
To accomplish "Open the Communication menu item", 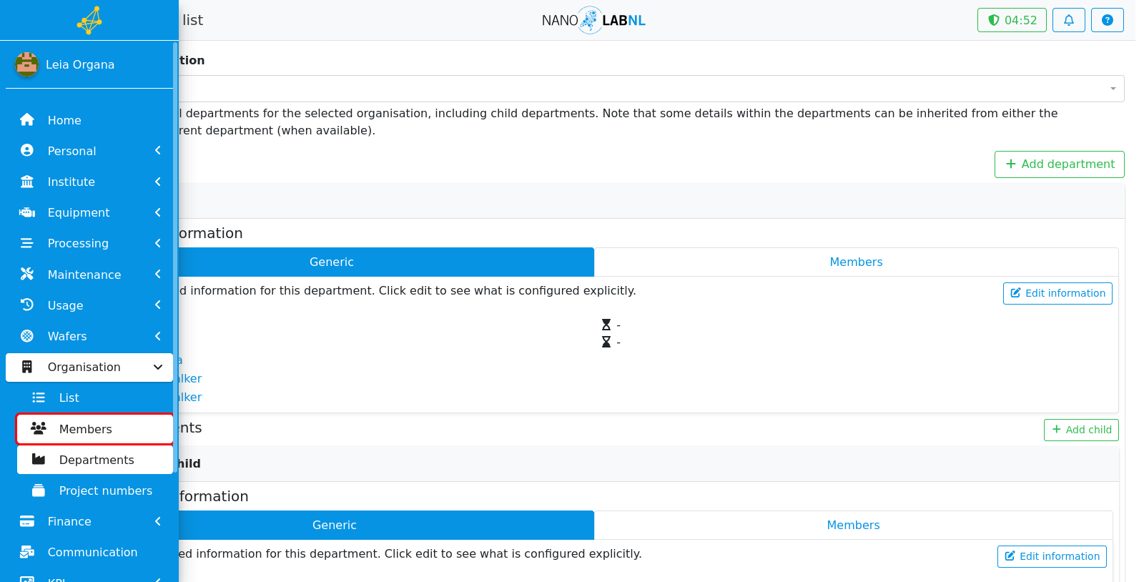I will pyautogui.click(x=89, y=552).
